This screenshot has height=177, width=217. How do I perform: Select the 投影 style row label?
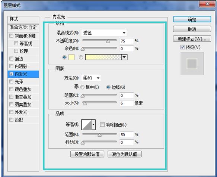pos(19,119)
